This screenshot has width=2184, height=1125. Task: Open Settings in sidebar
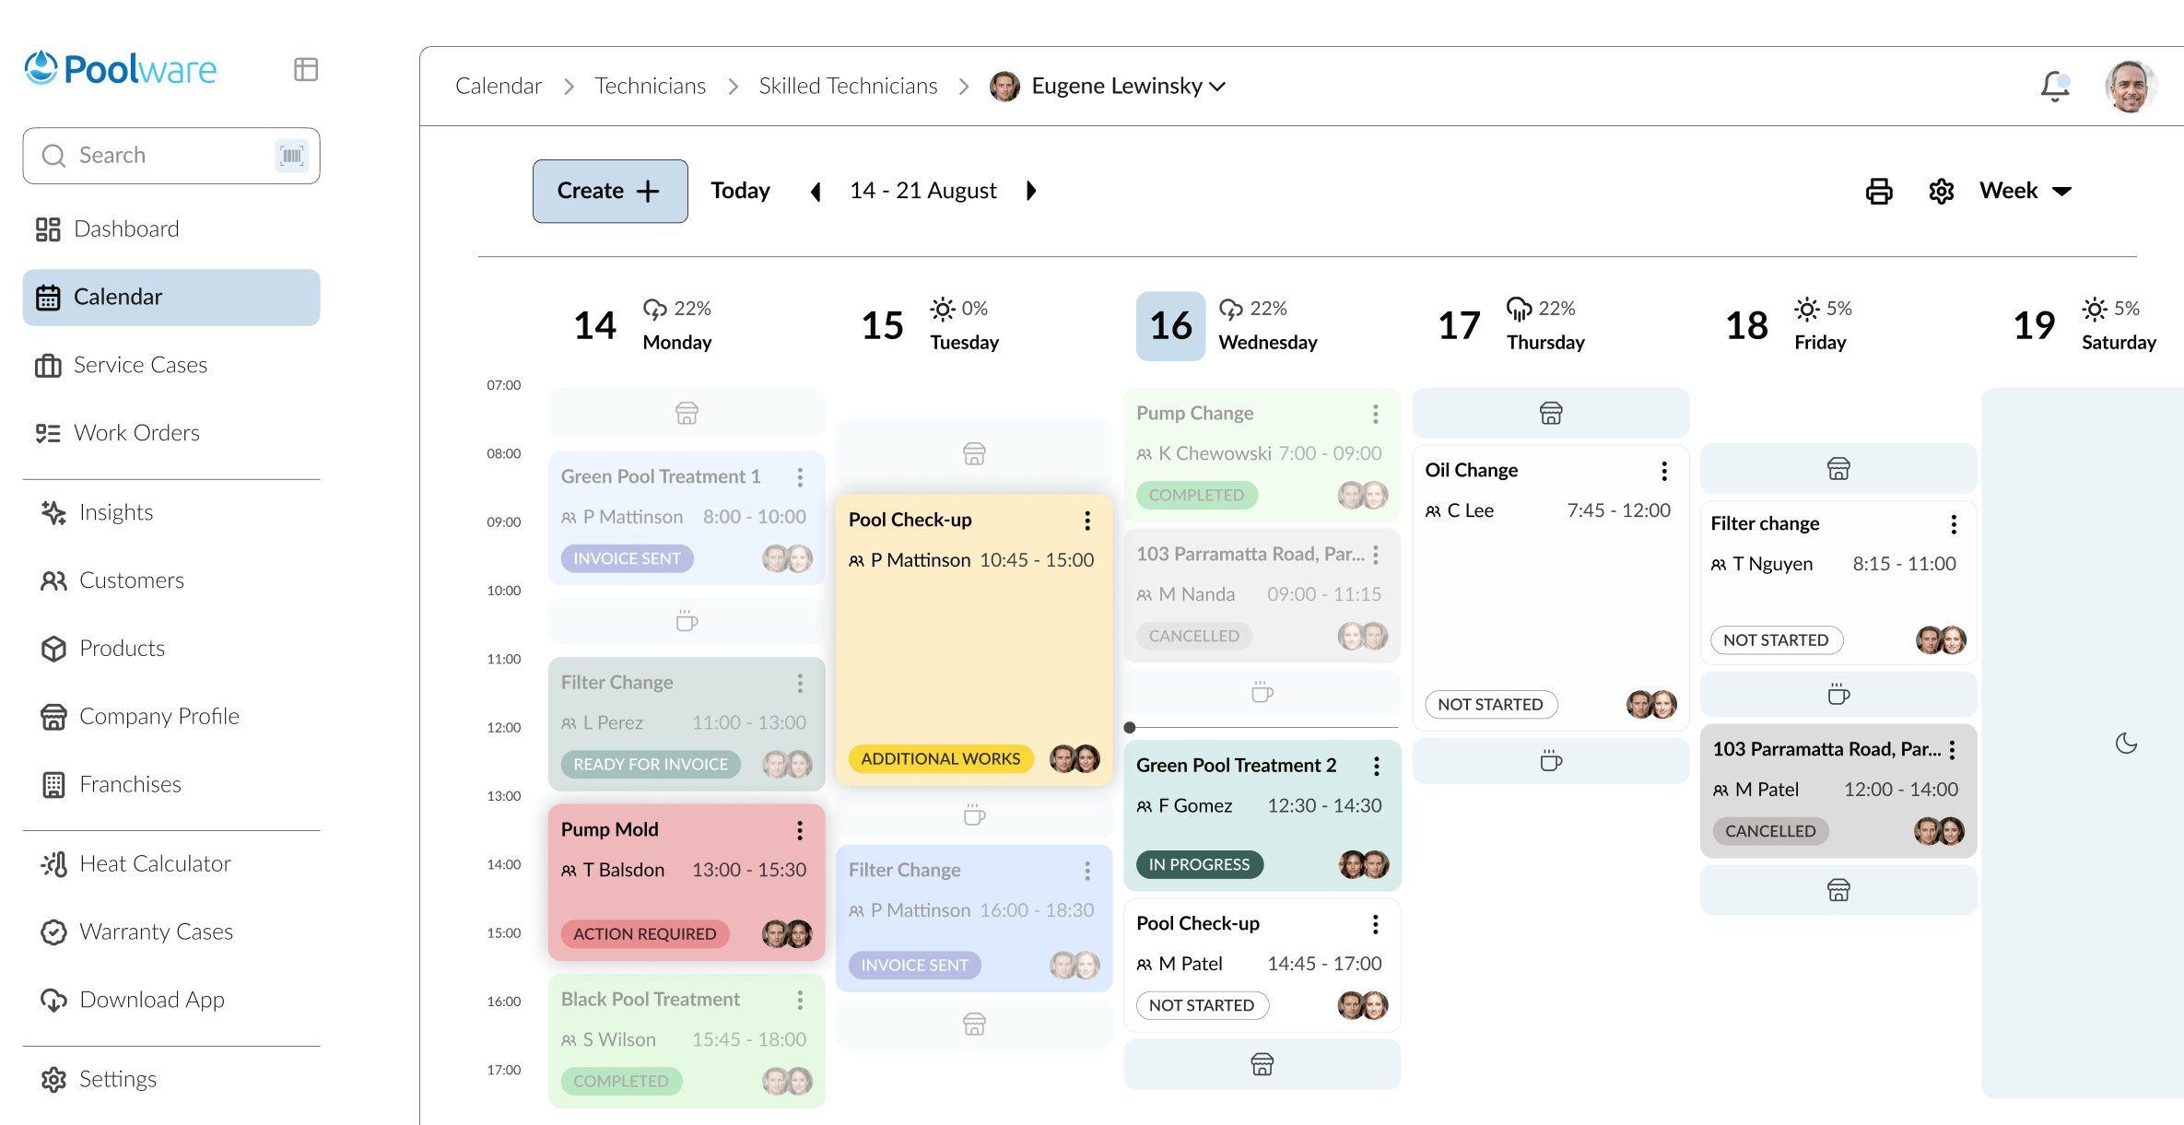click(x=171, y=1080)
